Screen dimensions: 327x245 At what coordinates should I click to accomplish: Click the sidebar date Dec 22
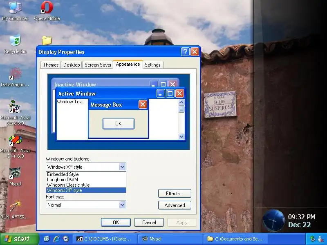pyautogui.click(x=300, y=225)
